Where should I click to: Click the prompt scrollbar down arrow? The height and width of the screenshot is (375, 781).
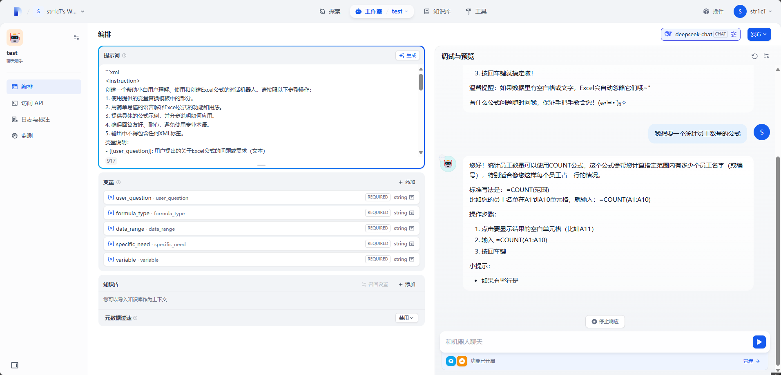tap(421, 152)
